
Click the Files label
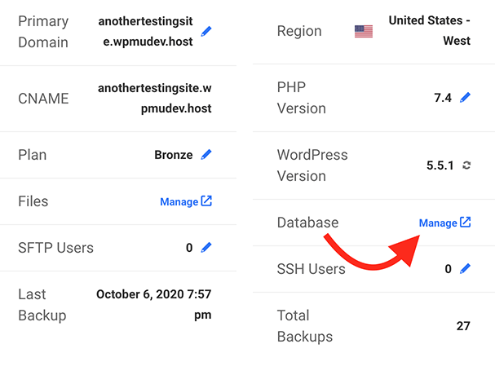coord(33,201)
